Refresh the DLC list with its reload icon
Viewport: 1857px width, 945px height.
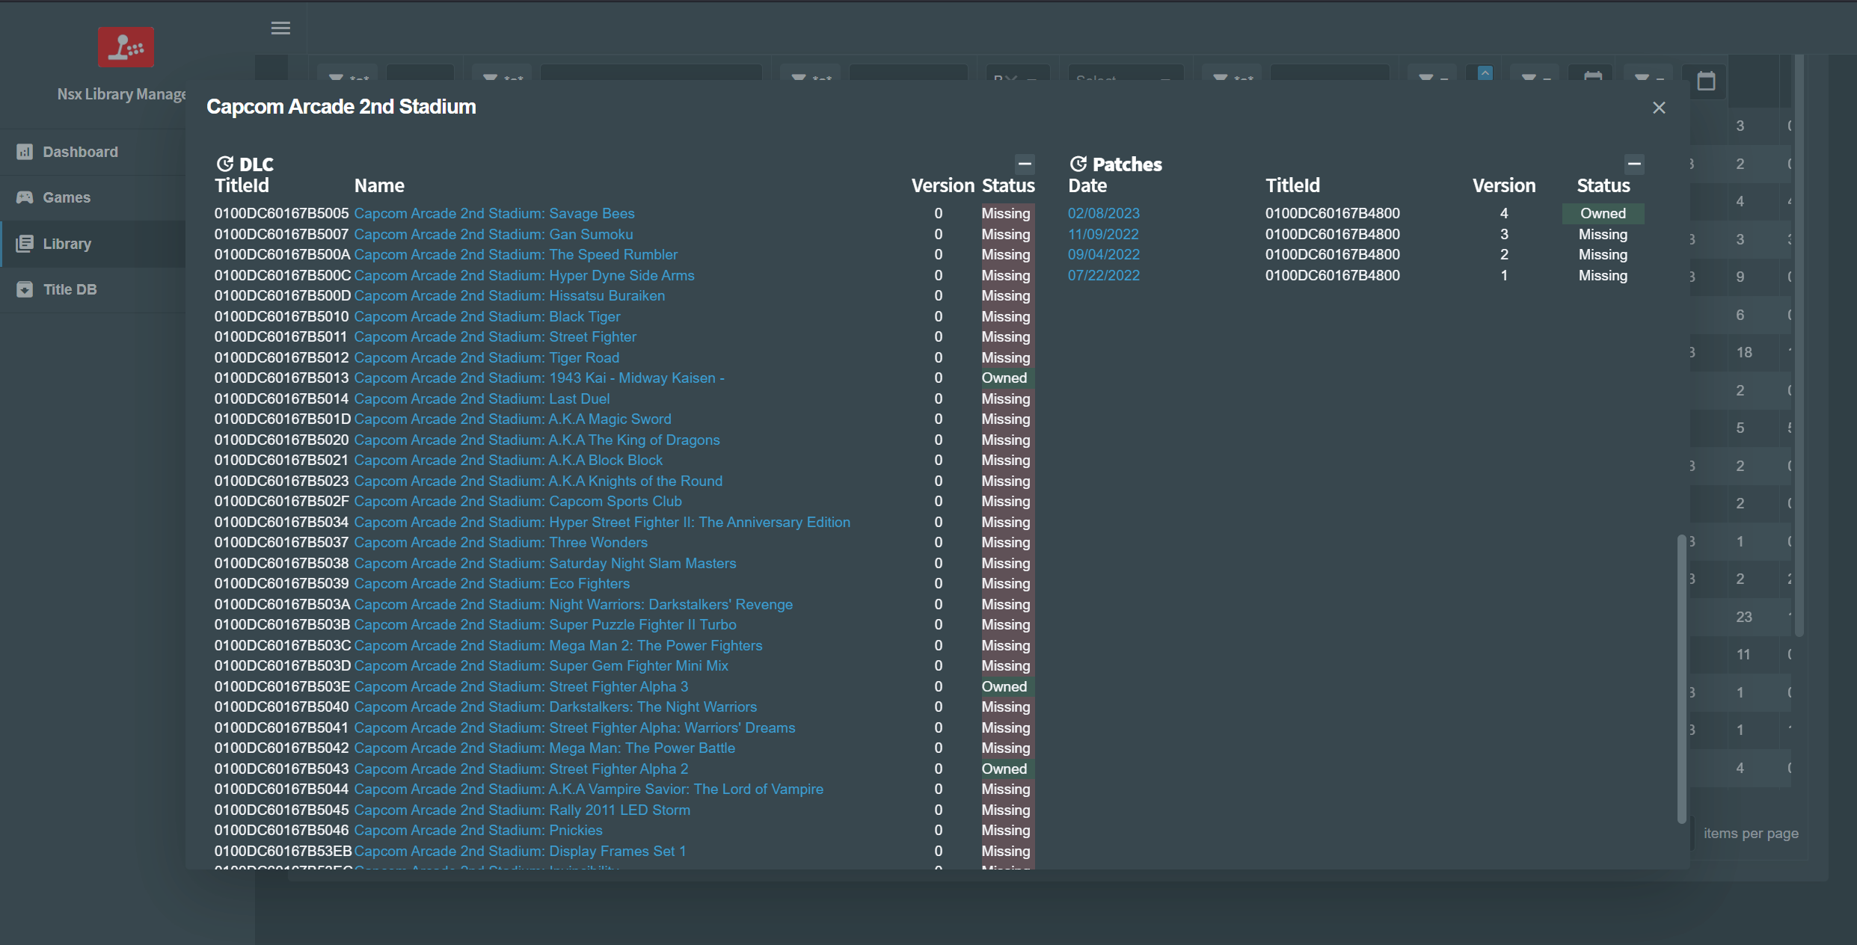224,164
